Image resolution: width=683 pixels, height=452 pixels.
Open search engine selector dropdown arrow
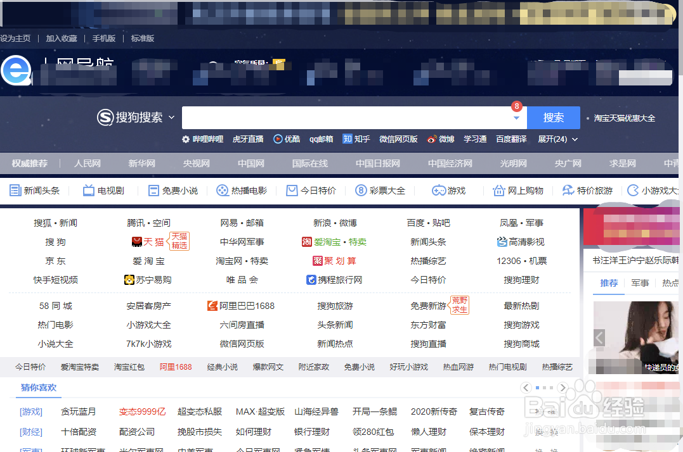pyautogui.click(x=172, y=117)
